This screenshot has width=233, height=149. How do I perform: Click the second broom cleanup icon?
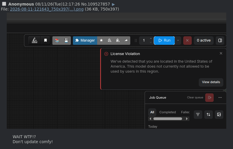click(x=118, y=40)
